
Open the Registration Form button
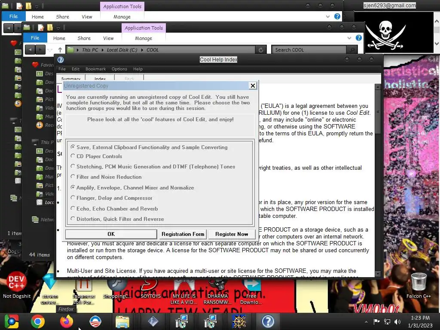click(183, 234)
